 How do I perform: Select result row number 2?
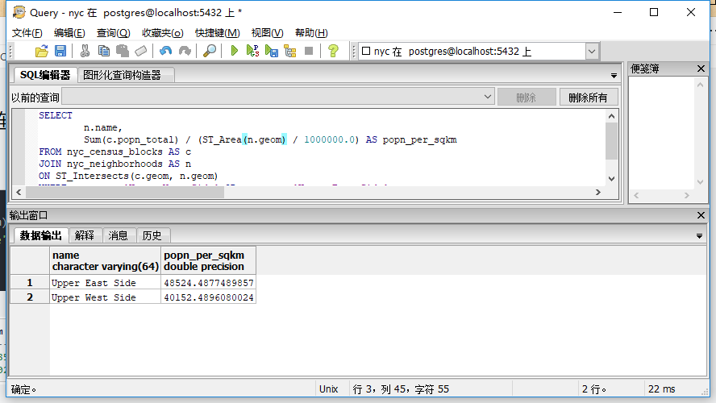tap(30, 297)
